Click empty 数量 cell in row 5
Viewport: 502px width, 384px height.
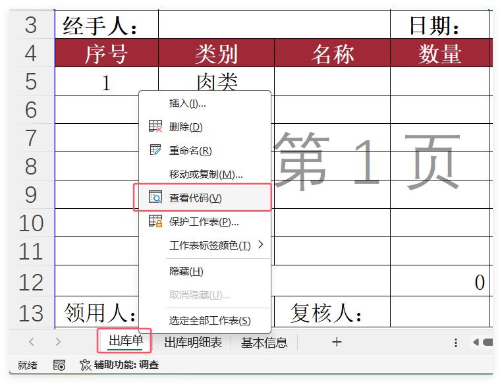(439, 81)
